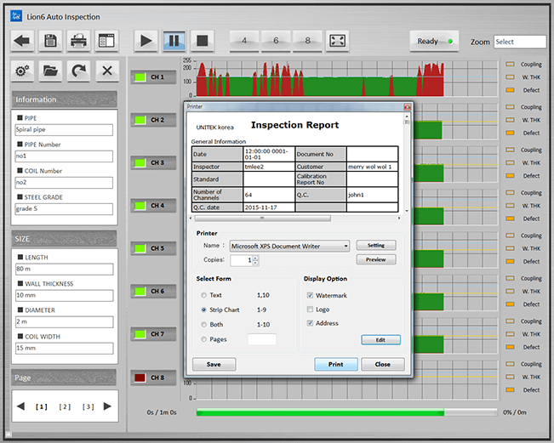554x443 pixels.
Task: Click the WALL THICKNESS input field
Action: coord(65,295)
